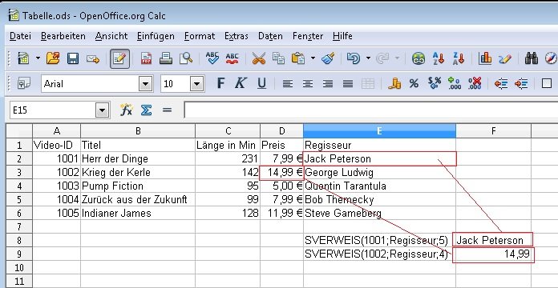
Task: Toggle AutoSpellcheck
Action: [232, 58]
